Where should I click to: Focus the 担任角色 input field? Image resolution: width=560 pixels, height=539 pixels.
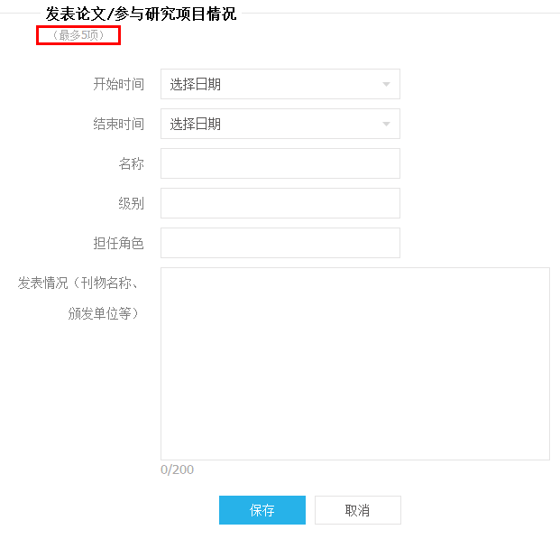(x=280, y=244)
